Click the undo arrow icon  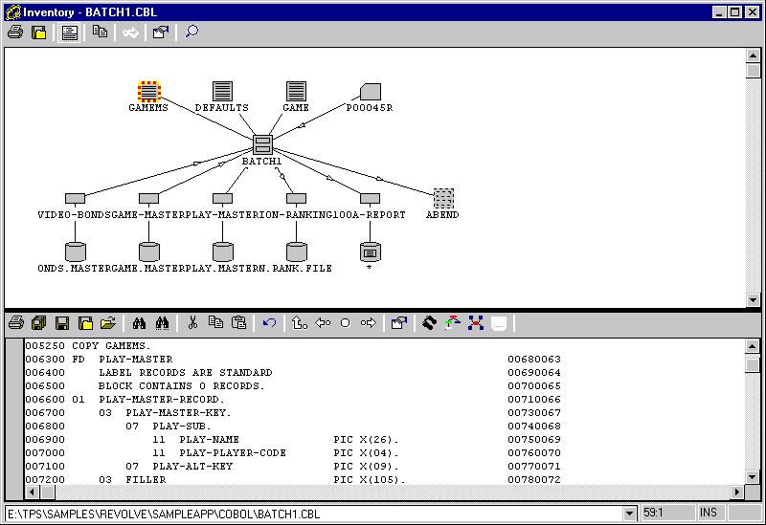[269, 323]
